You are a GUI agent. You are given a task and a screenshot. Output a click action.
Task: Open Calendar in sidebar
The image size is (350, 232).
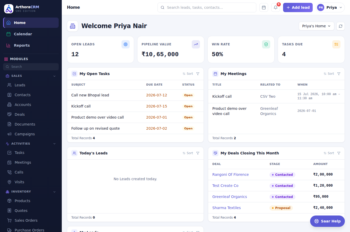31,34
